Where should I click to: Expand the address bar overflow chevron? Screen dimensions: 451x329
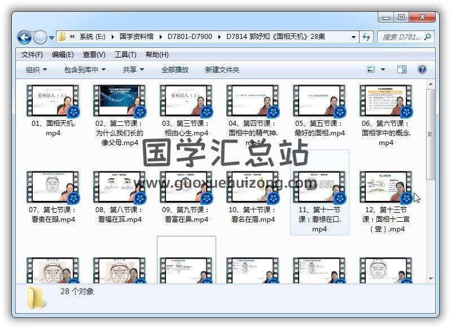click(x=72, y=37)
